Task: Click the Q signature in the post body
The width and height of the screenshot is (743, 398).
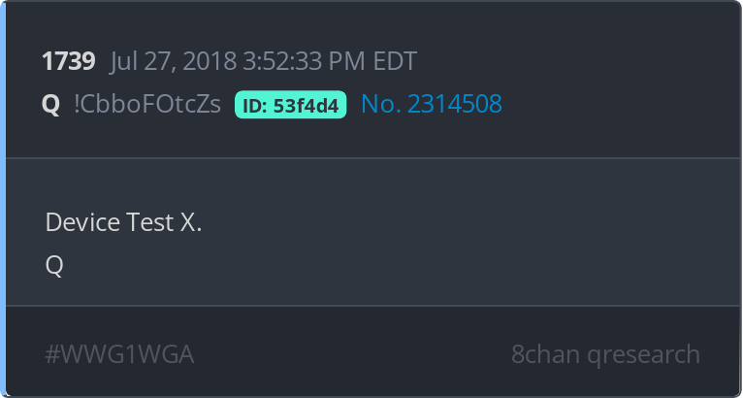Action: (x=54, y=266)
